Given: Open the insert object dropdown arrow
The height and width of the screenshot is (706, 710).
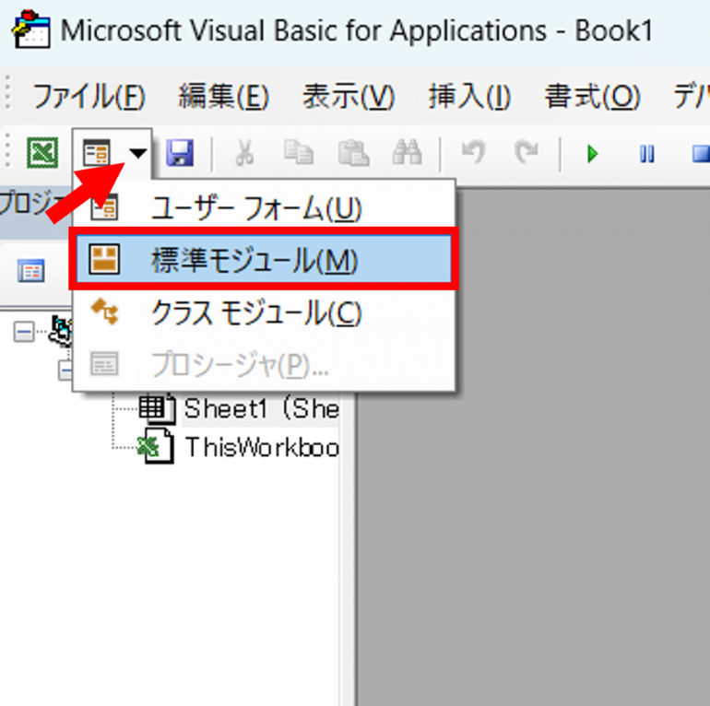Looking at the screenshot, I should (x=138, y=153).
